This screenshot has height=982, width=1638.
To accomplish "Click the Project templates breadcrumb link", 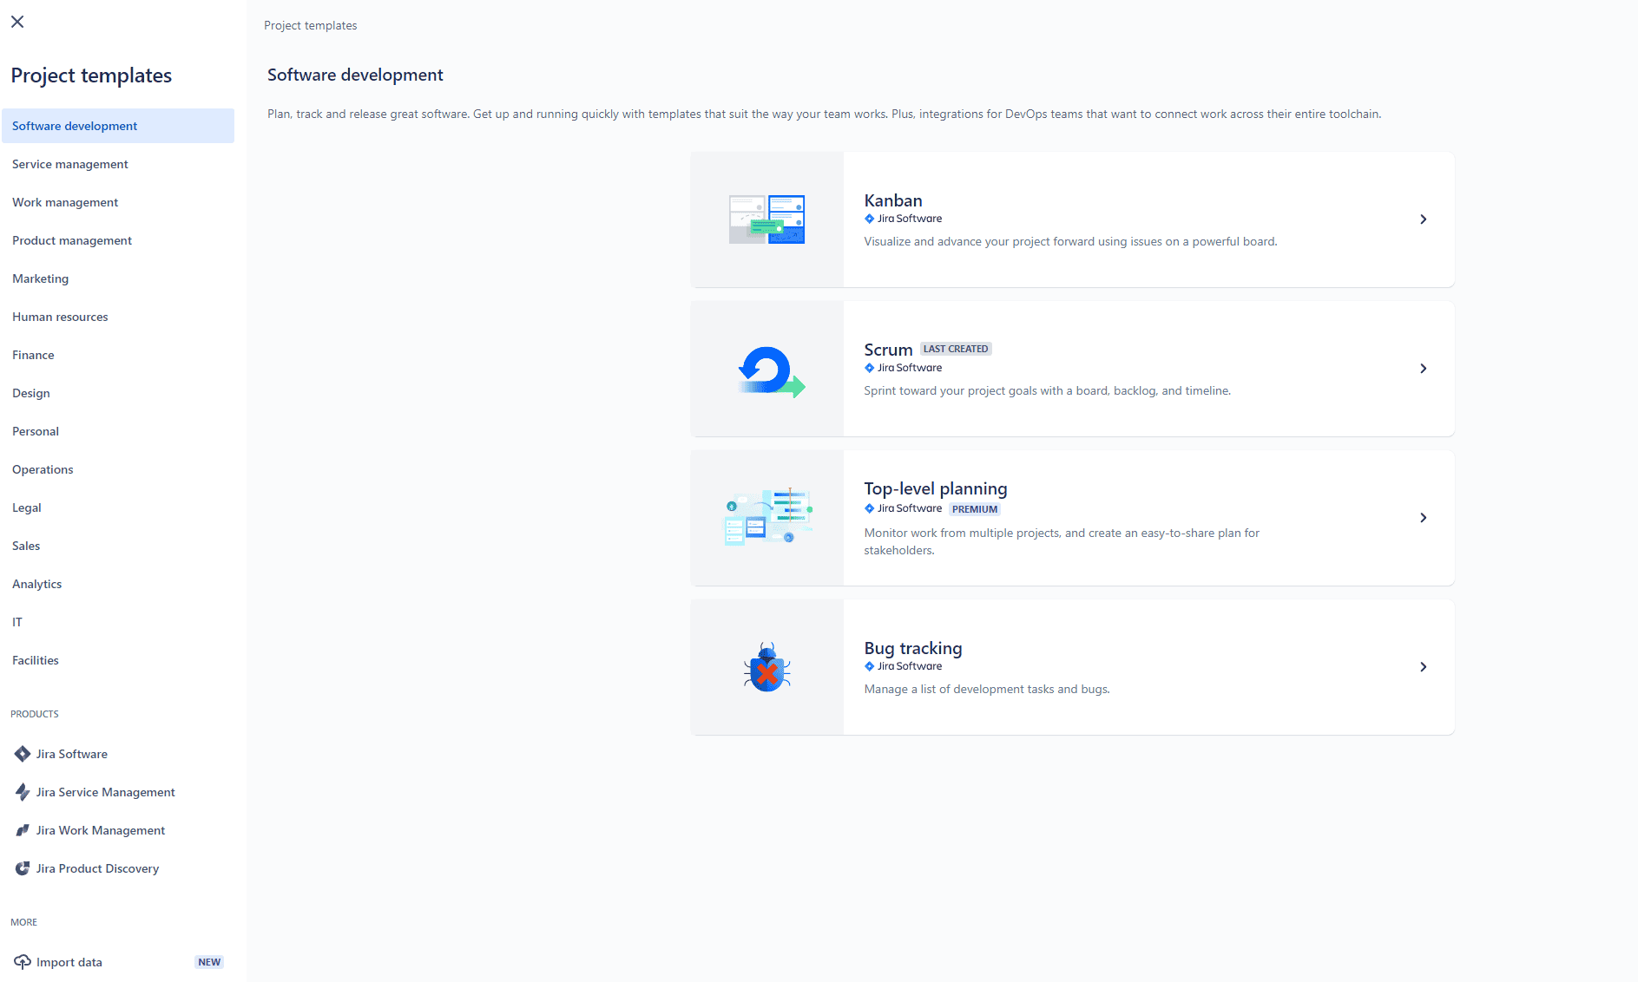I will pos(311,26).
